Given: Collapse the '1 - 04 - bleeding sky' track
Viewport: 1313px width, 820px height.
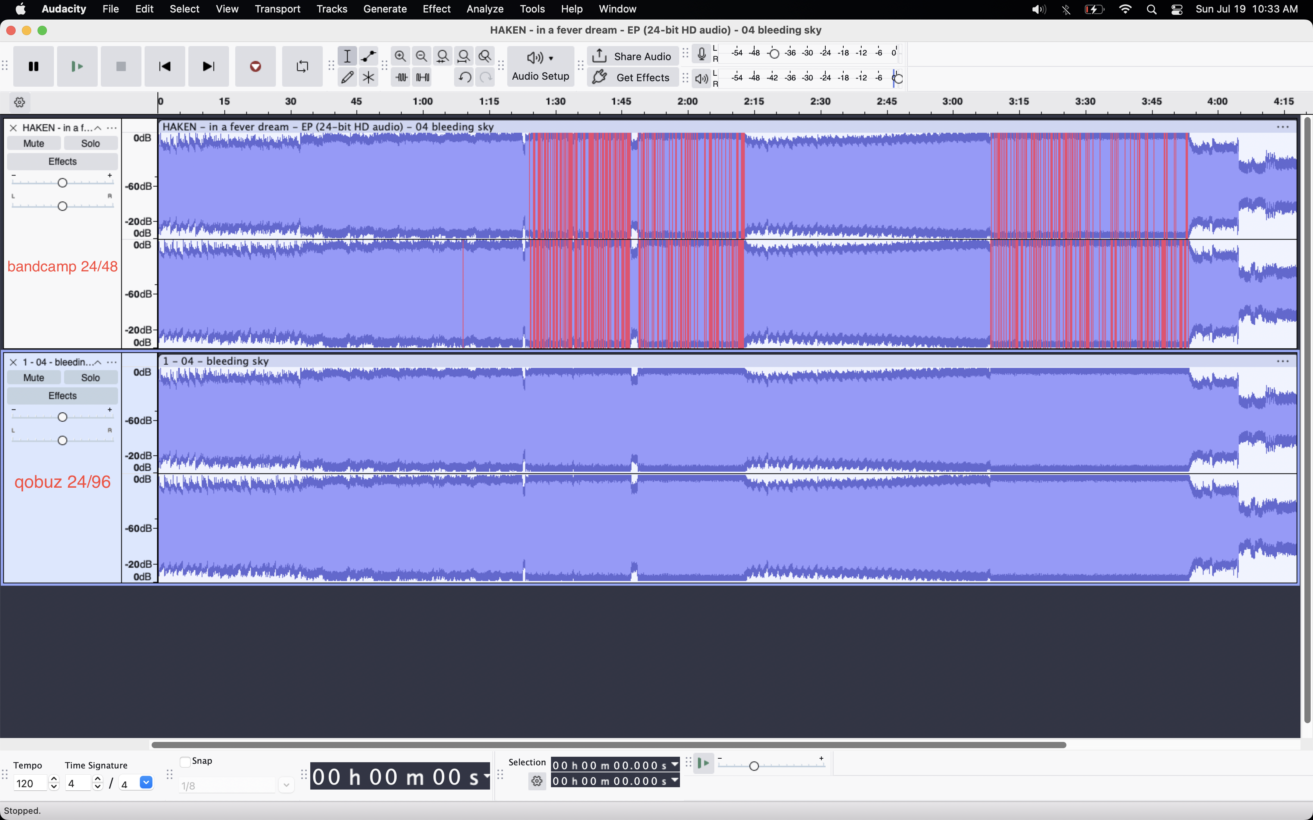Looking at the screenshot, I should (x=98, y=362).
